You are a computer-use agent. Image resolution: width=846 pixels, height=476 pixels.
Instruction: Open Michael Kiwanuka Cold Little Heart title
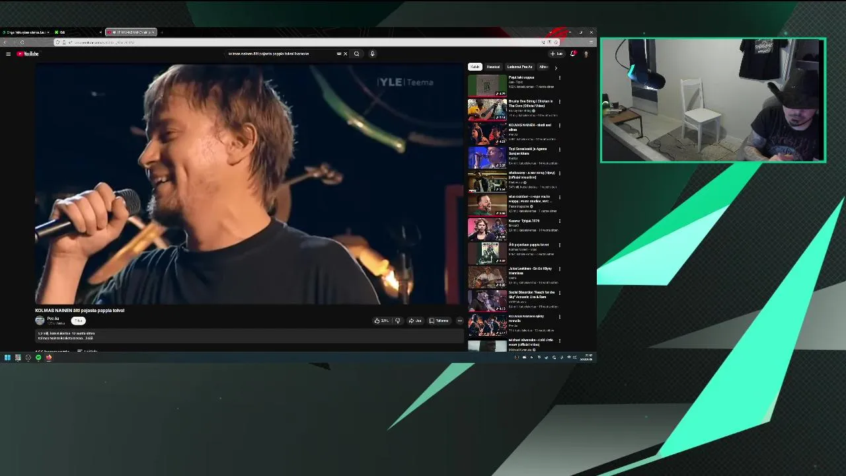coord(532,342)
